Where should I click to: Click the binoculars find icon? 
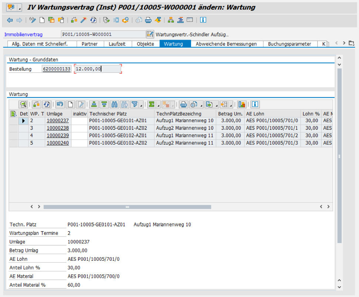[114, 104]
